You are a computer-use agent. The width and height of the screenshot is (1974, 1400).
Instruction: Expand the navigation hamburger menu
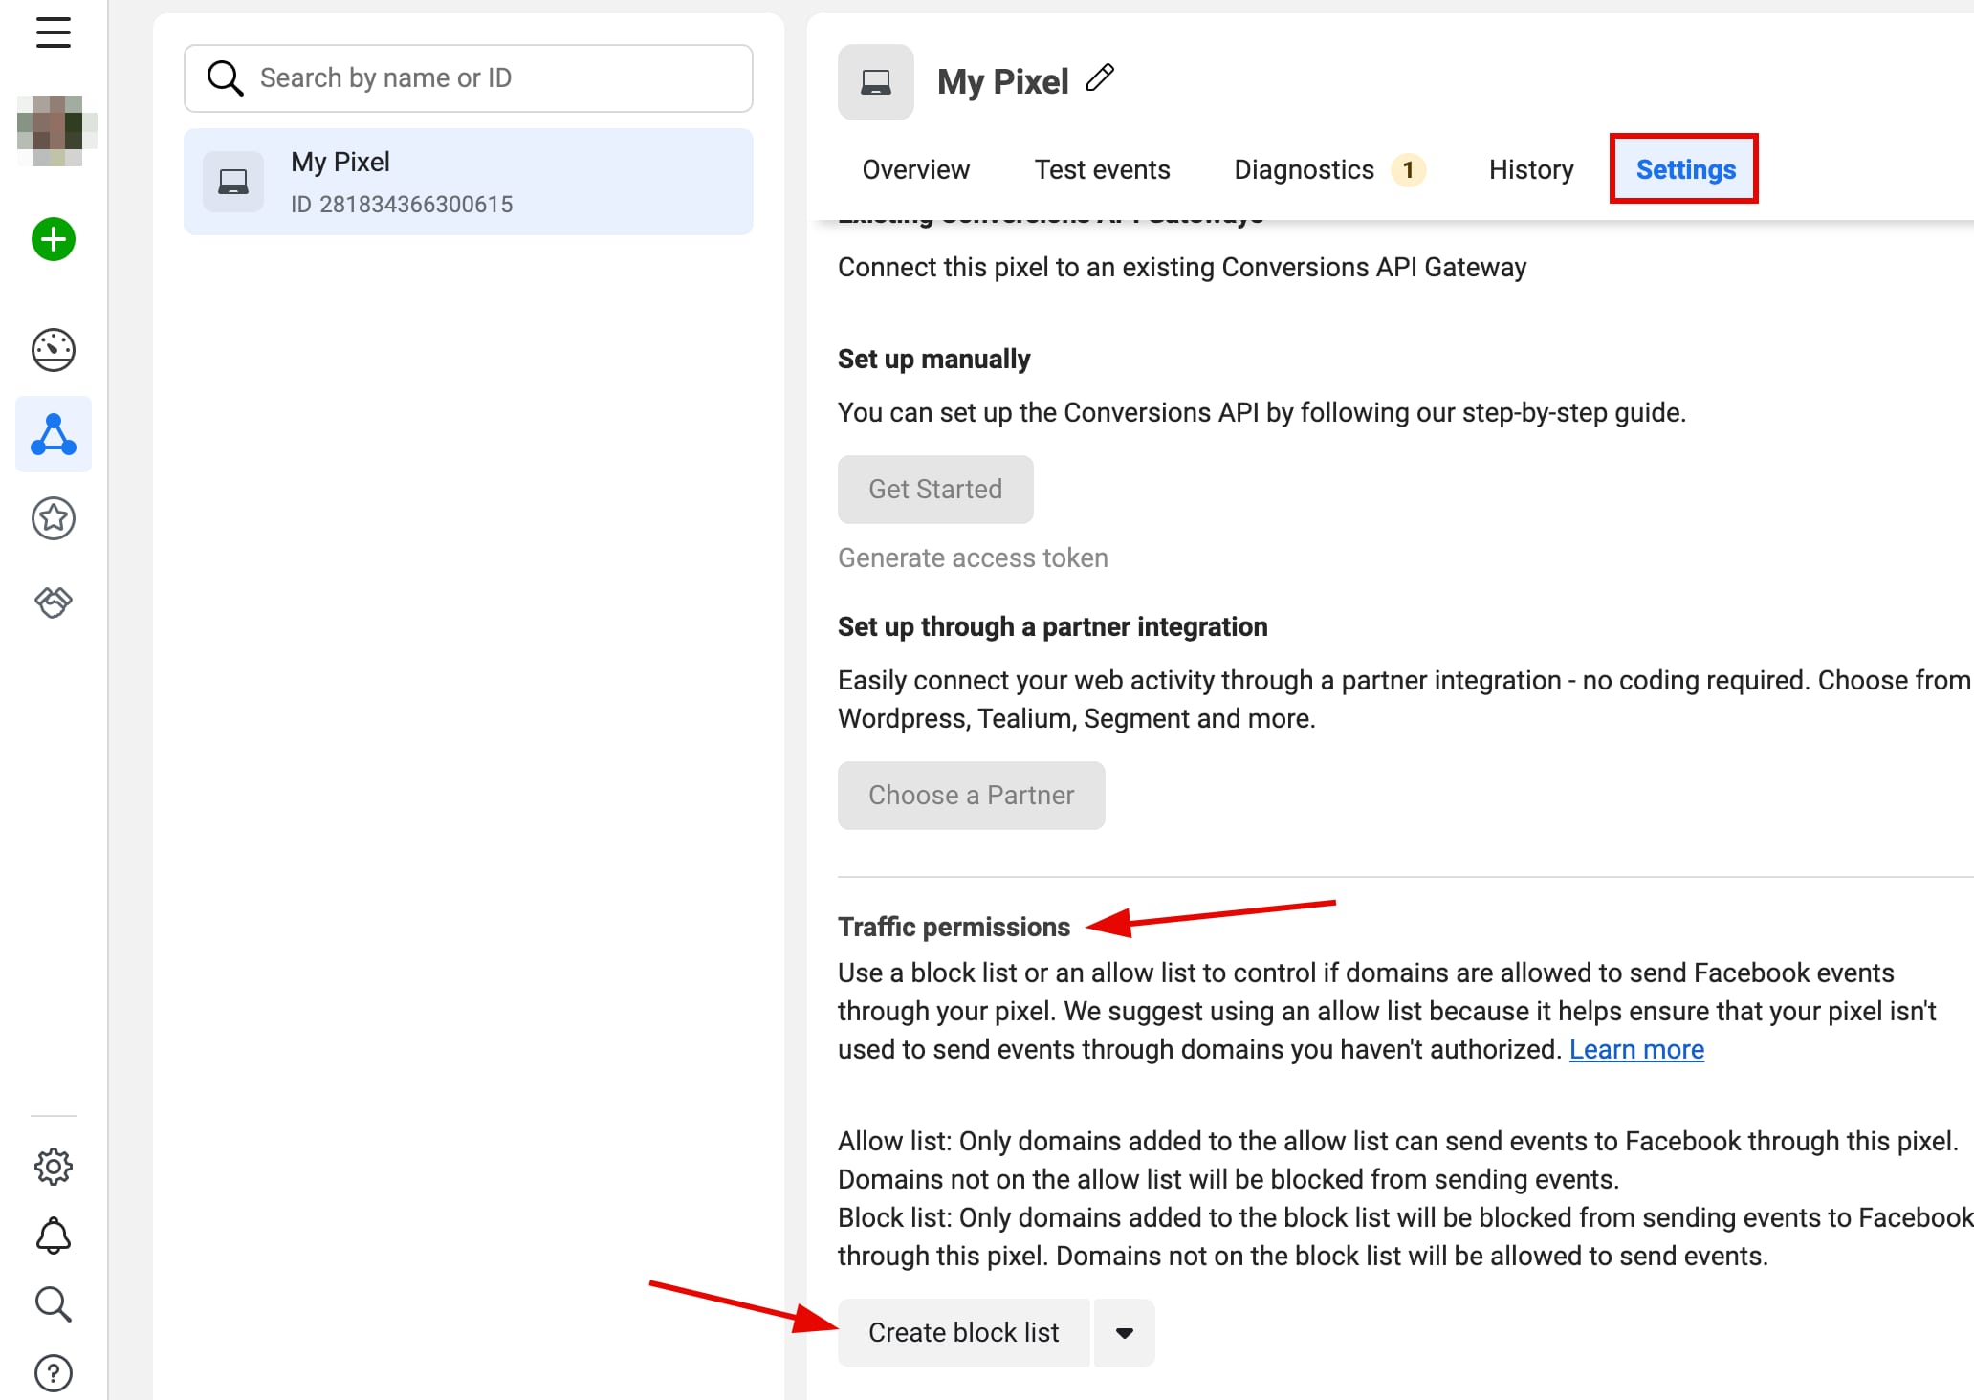tap(53, 32)
